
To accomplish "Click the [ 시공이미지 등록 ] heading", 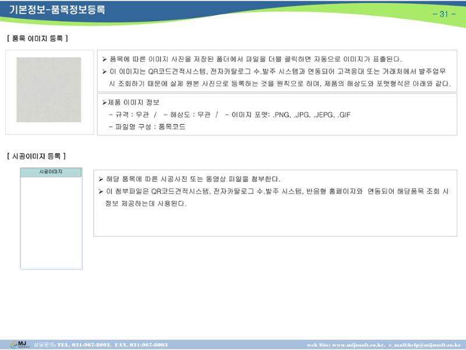I will pyautogui.click(x=36, y=156).
